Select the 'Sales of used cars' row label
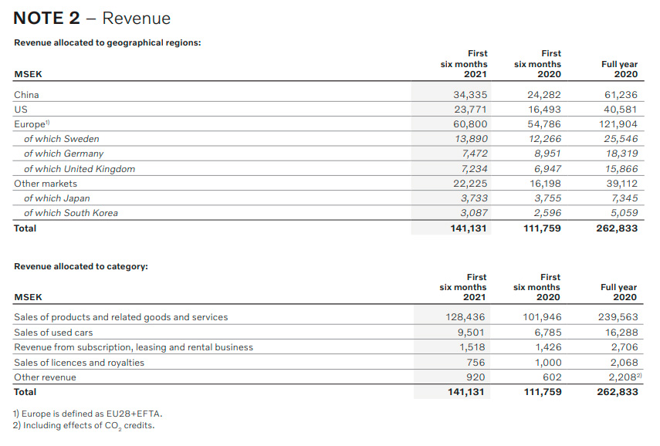 (x=53, y=333)
